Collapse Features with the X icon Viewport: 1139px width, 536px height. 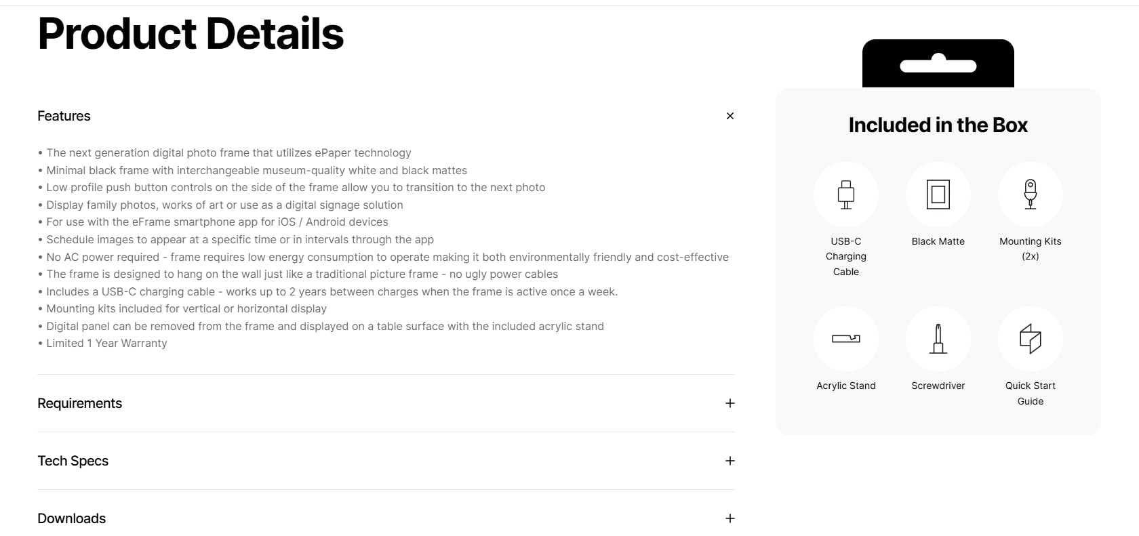coord(730,116)
